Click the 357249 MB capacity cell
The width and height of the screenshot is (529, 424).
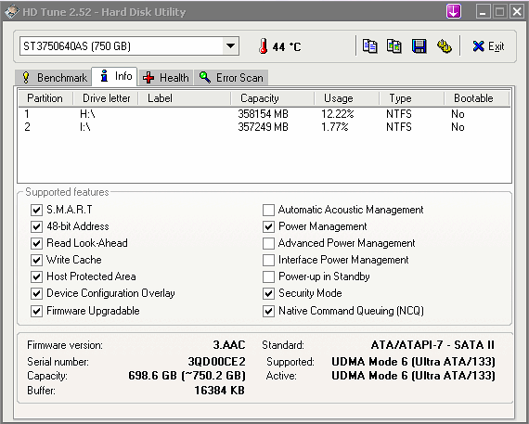pos(263,127)
